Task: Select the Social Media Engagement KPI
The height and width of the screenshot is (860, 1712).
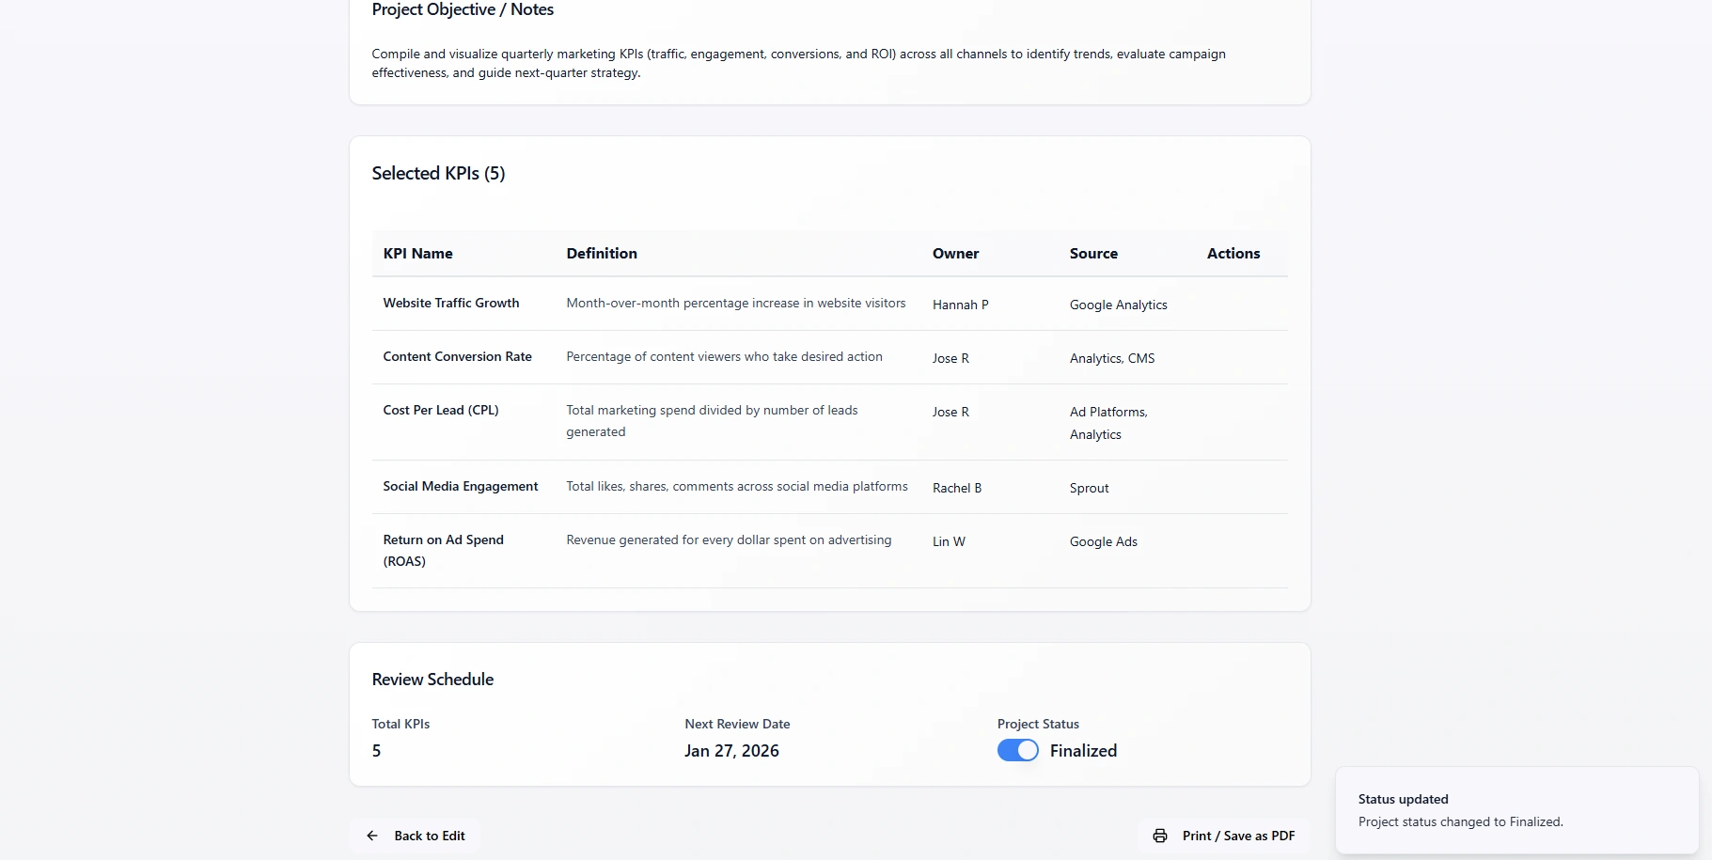Action: (x=461, y=487)
